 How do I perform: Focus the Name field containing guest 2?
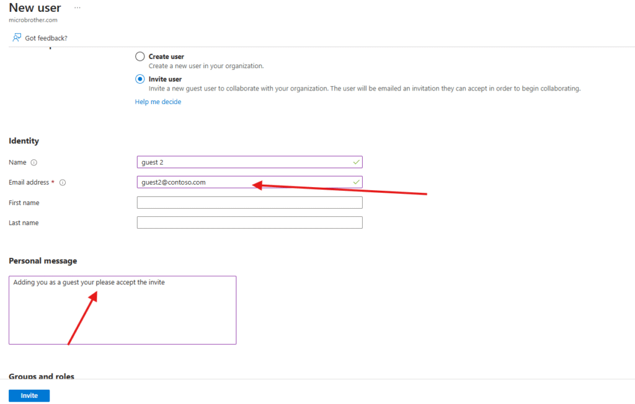tap(242, 162)
